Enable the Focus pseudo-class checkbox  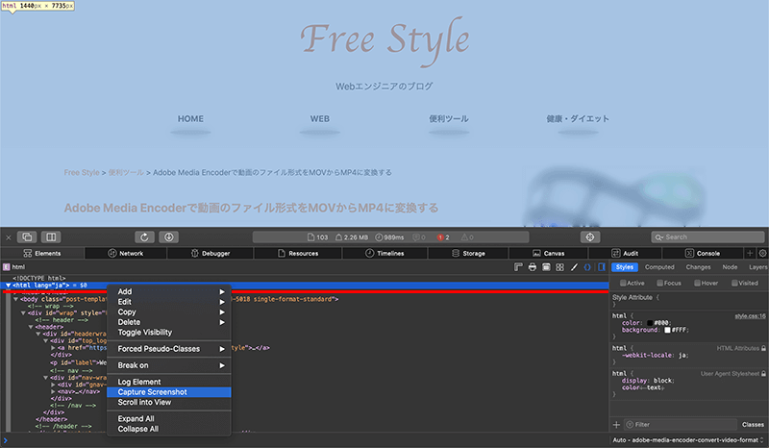[x=659, y=284]
